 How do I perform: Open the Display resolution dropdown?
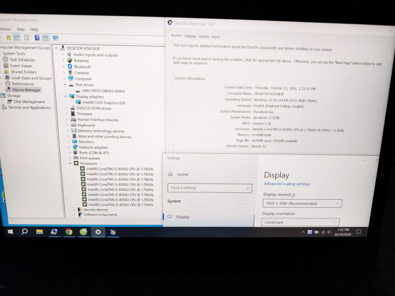(x=302, y=203)
